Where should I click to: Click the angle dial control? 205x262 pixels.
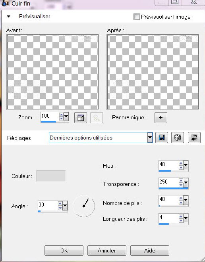coord(84,206)
